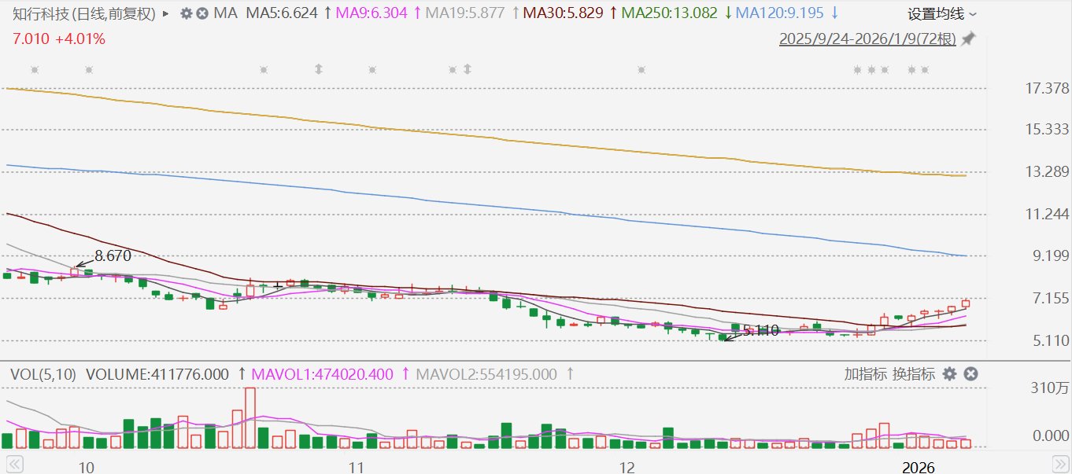The width and height of the screenshot is (1072, 474).
Task: Click the 7.010 +4.01% price change text
Action: [x=58, y=39]
